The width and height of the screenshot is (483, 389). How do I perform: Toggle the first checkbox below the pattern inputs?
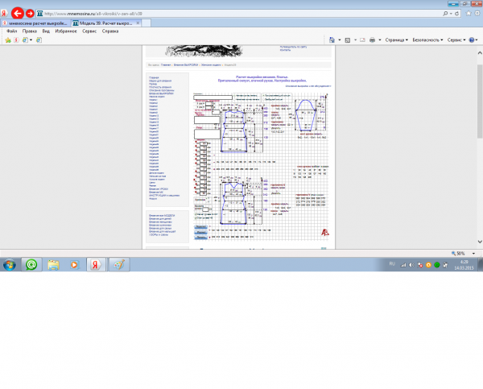(196, 213)
